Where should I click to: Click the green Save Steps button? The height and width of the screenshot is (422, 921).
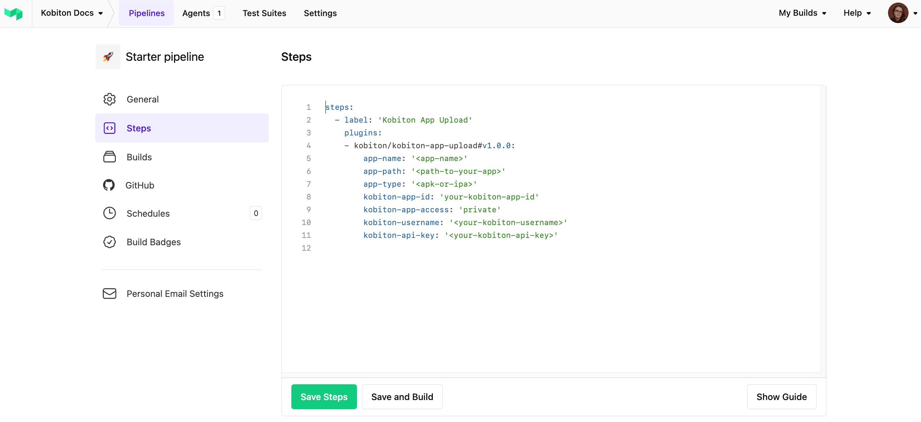click(x=324, y=397)
